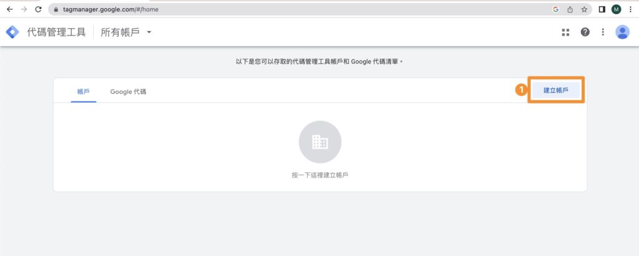639x256 pixels.
Task: Click the 以下是您可以存取的 description text
Action: 320,62
